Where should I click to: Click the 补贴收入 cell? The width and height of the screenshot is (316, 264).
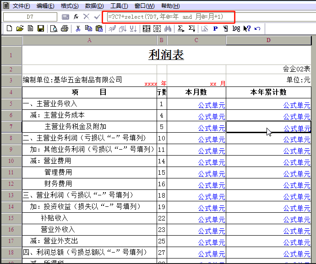(x=89, y=218)
